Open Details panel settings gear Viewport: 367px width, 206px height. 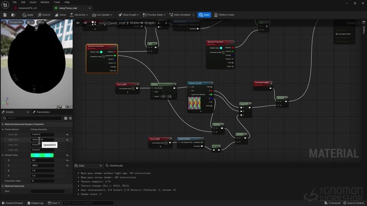[x=70, y=118]
